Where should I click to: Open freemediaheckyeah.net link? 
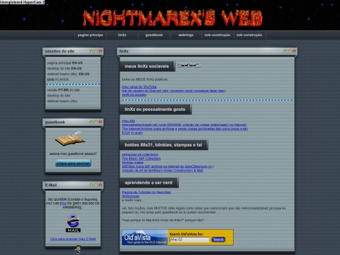[x=184, y=125]
